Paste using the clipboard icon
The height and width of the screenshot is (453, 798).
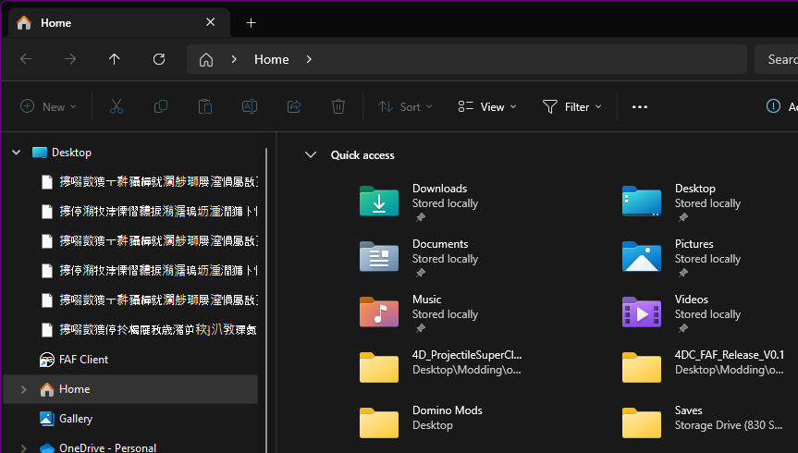pyautogui.click(x=205, y=106)
